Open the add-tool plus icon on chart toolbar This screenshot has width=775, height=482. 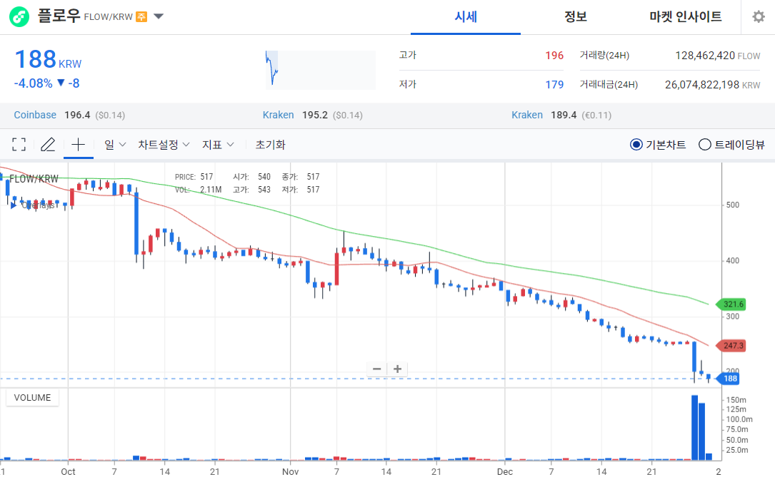(79, 143)
